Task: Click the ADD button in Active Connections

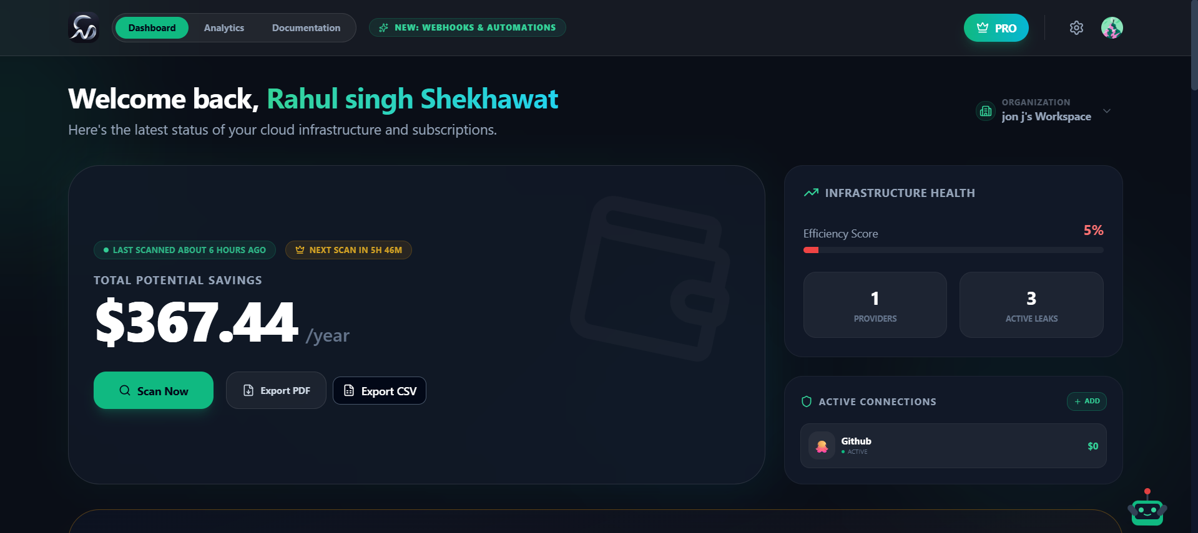Action: pyautogui.click(x=1086, y=401)
